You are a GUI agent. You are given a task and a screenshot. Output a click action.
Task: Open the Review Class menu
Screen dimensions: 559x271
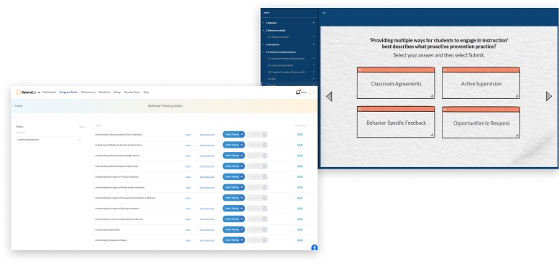(x=132, y=92)
